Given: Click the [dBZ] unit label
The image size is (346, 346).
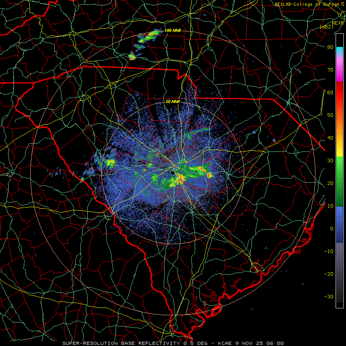Looking at the screenshot, I should [x=327, y=27].
